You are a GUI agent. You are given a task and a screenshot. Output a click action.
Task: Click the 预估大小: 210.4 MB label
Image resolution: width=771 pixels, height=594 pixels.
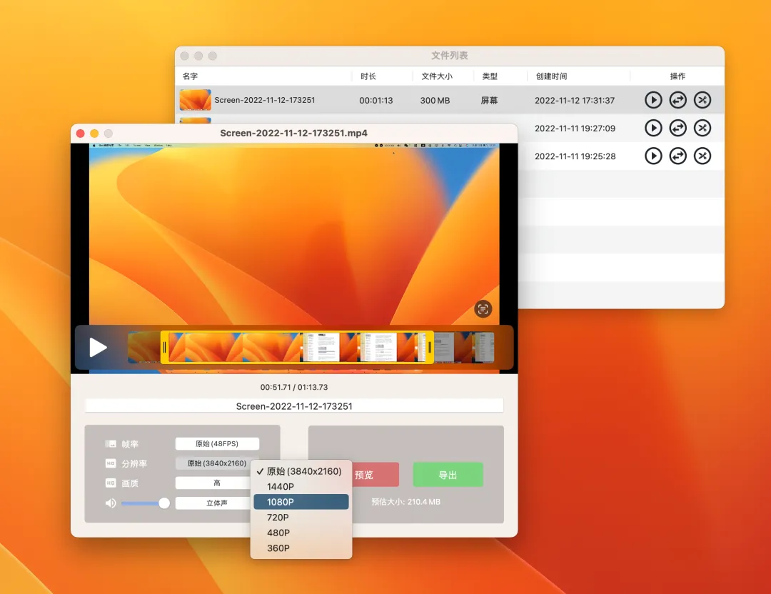(405, 502)
